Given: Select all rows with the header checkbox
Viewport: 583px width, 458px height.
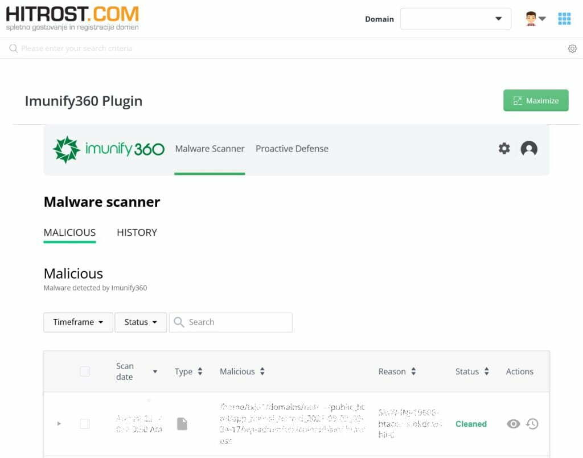Looking at the screenshot, I should (85, 371).
